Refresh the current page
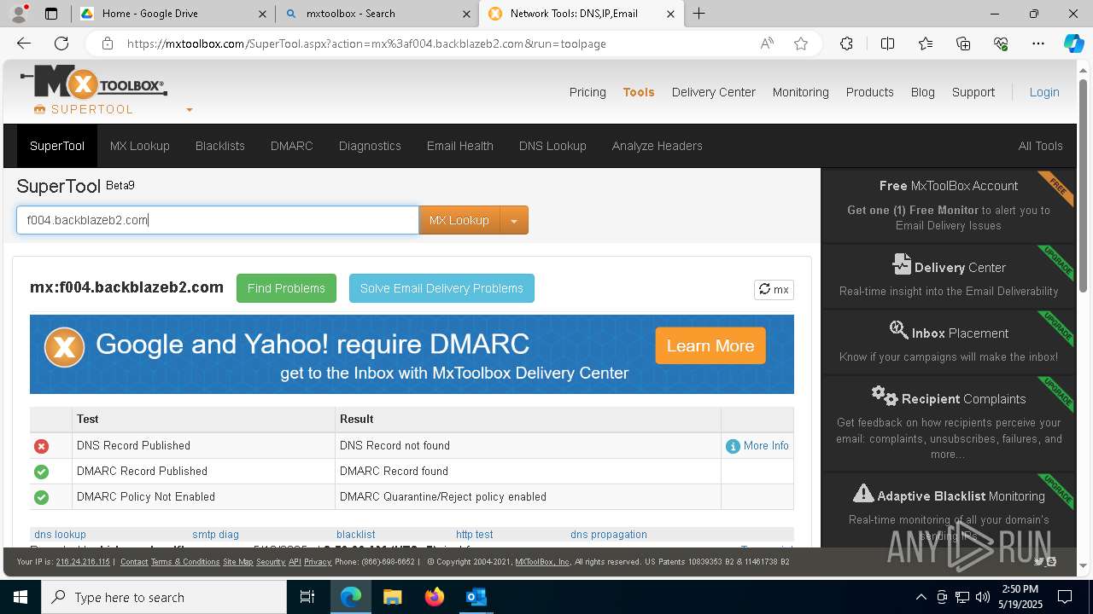Image resolution: width=1093 pixels, height=614 pixels. pos(61,43)
